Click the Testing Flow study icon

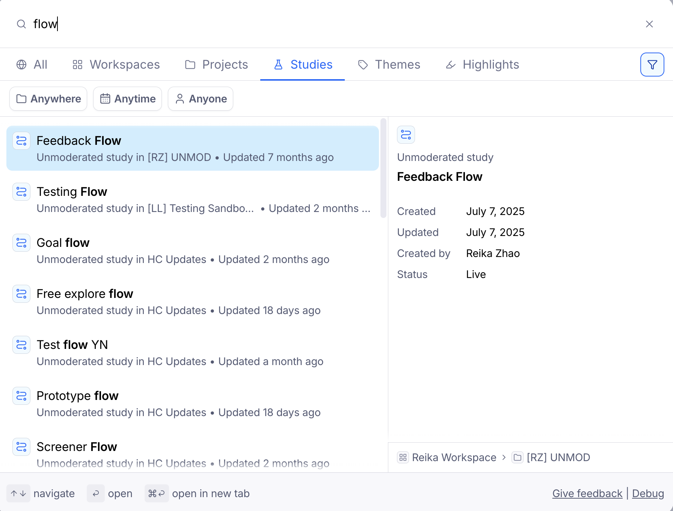(21, 192)
